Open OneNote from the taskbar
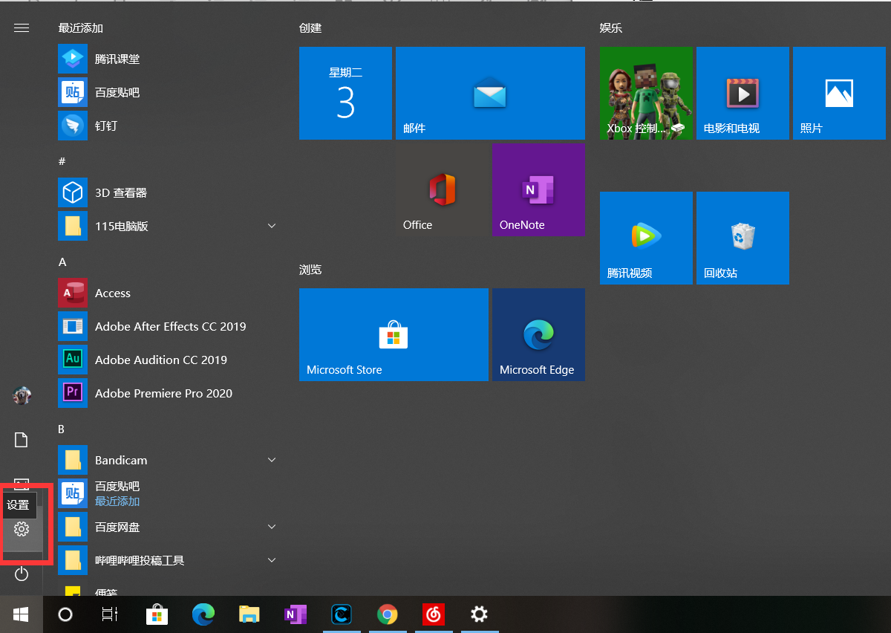The height and width of the screenshot is (633, 891). [296, 614]
